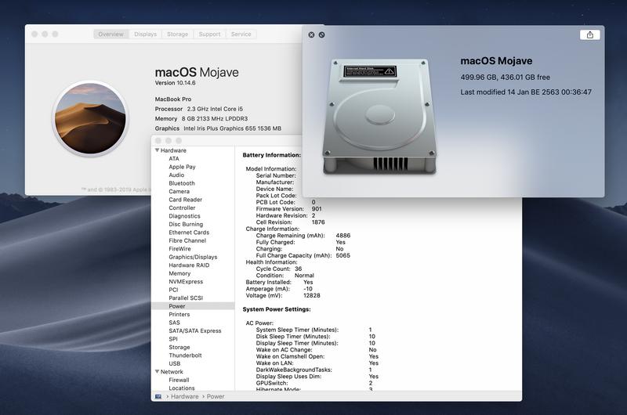Click the Last modified date line
Image resolution: width=627 pixels, height=415 pixels.
(526, 92)
